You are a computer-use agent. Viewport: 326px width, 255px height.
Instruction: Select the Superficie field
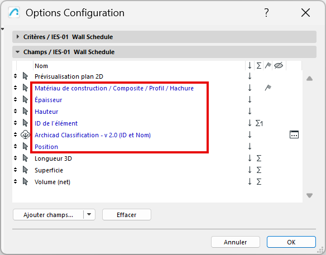point(49,170)
